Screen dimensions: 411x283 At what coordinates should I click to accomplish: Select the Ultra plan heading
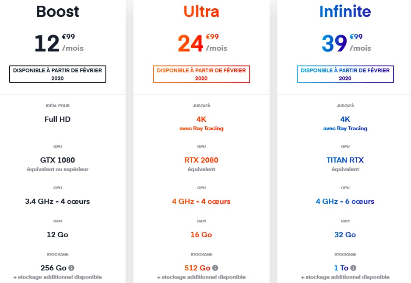(201, 12)
